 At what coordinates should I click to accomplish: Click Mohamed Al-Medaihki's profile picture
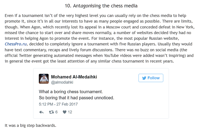point(44,79)
